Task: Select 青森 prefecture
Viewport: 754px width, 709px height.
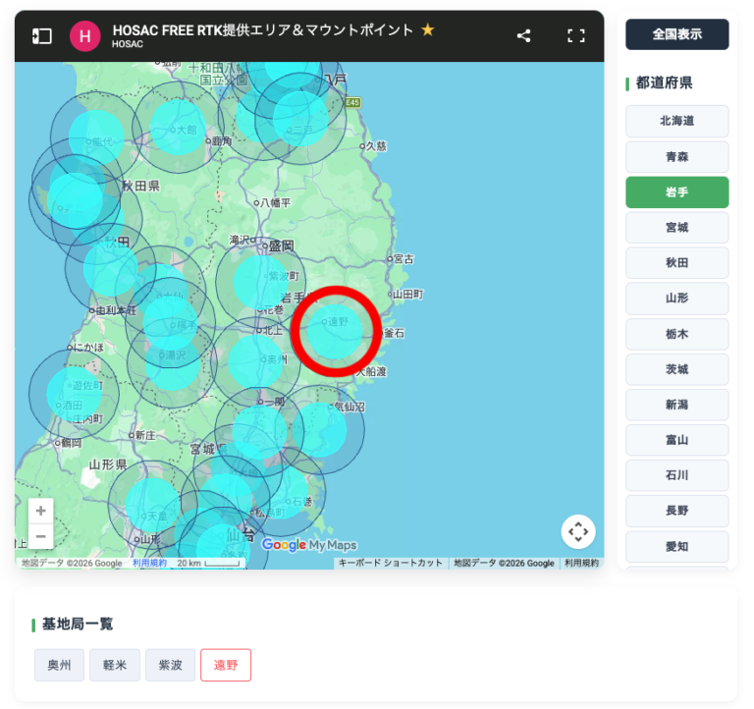Action: point(677,157)
